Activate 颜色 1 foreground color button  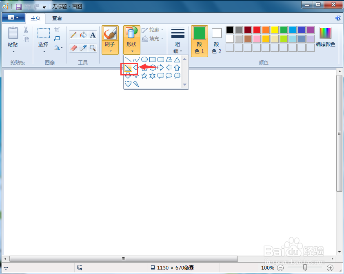[x=200, y=41]
